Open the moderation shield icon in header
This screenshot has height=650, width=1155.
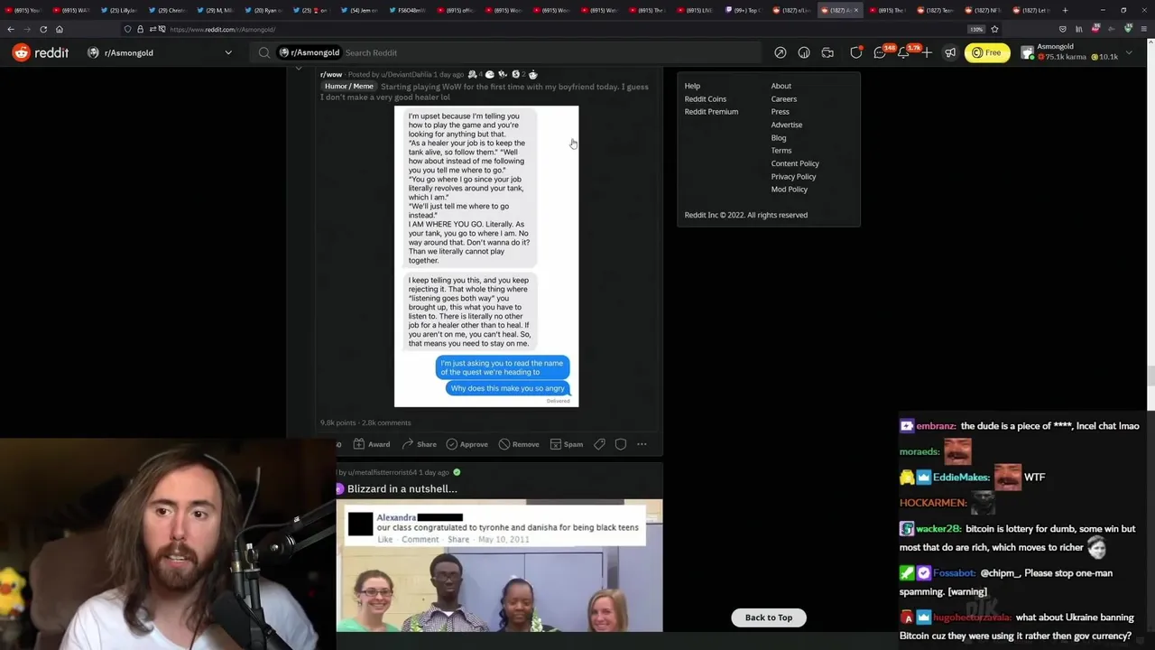[x=855, y=52]
